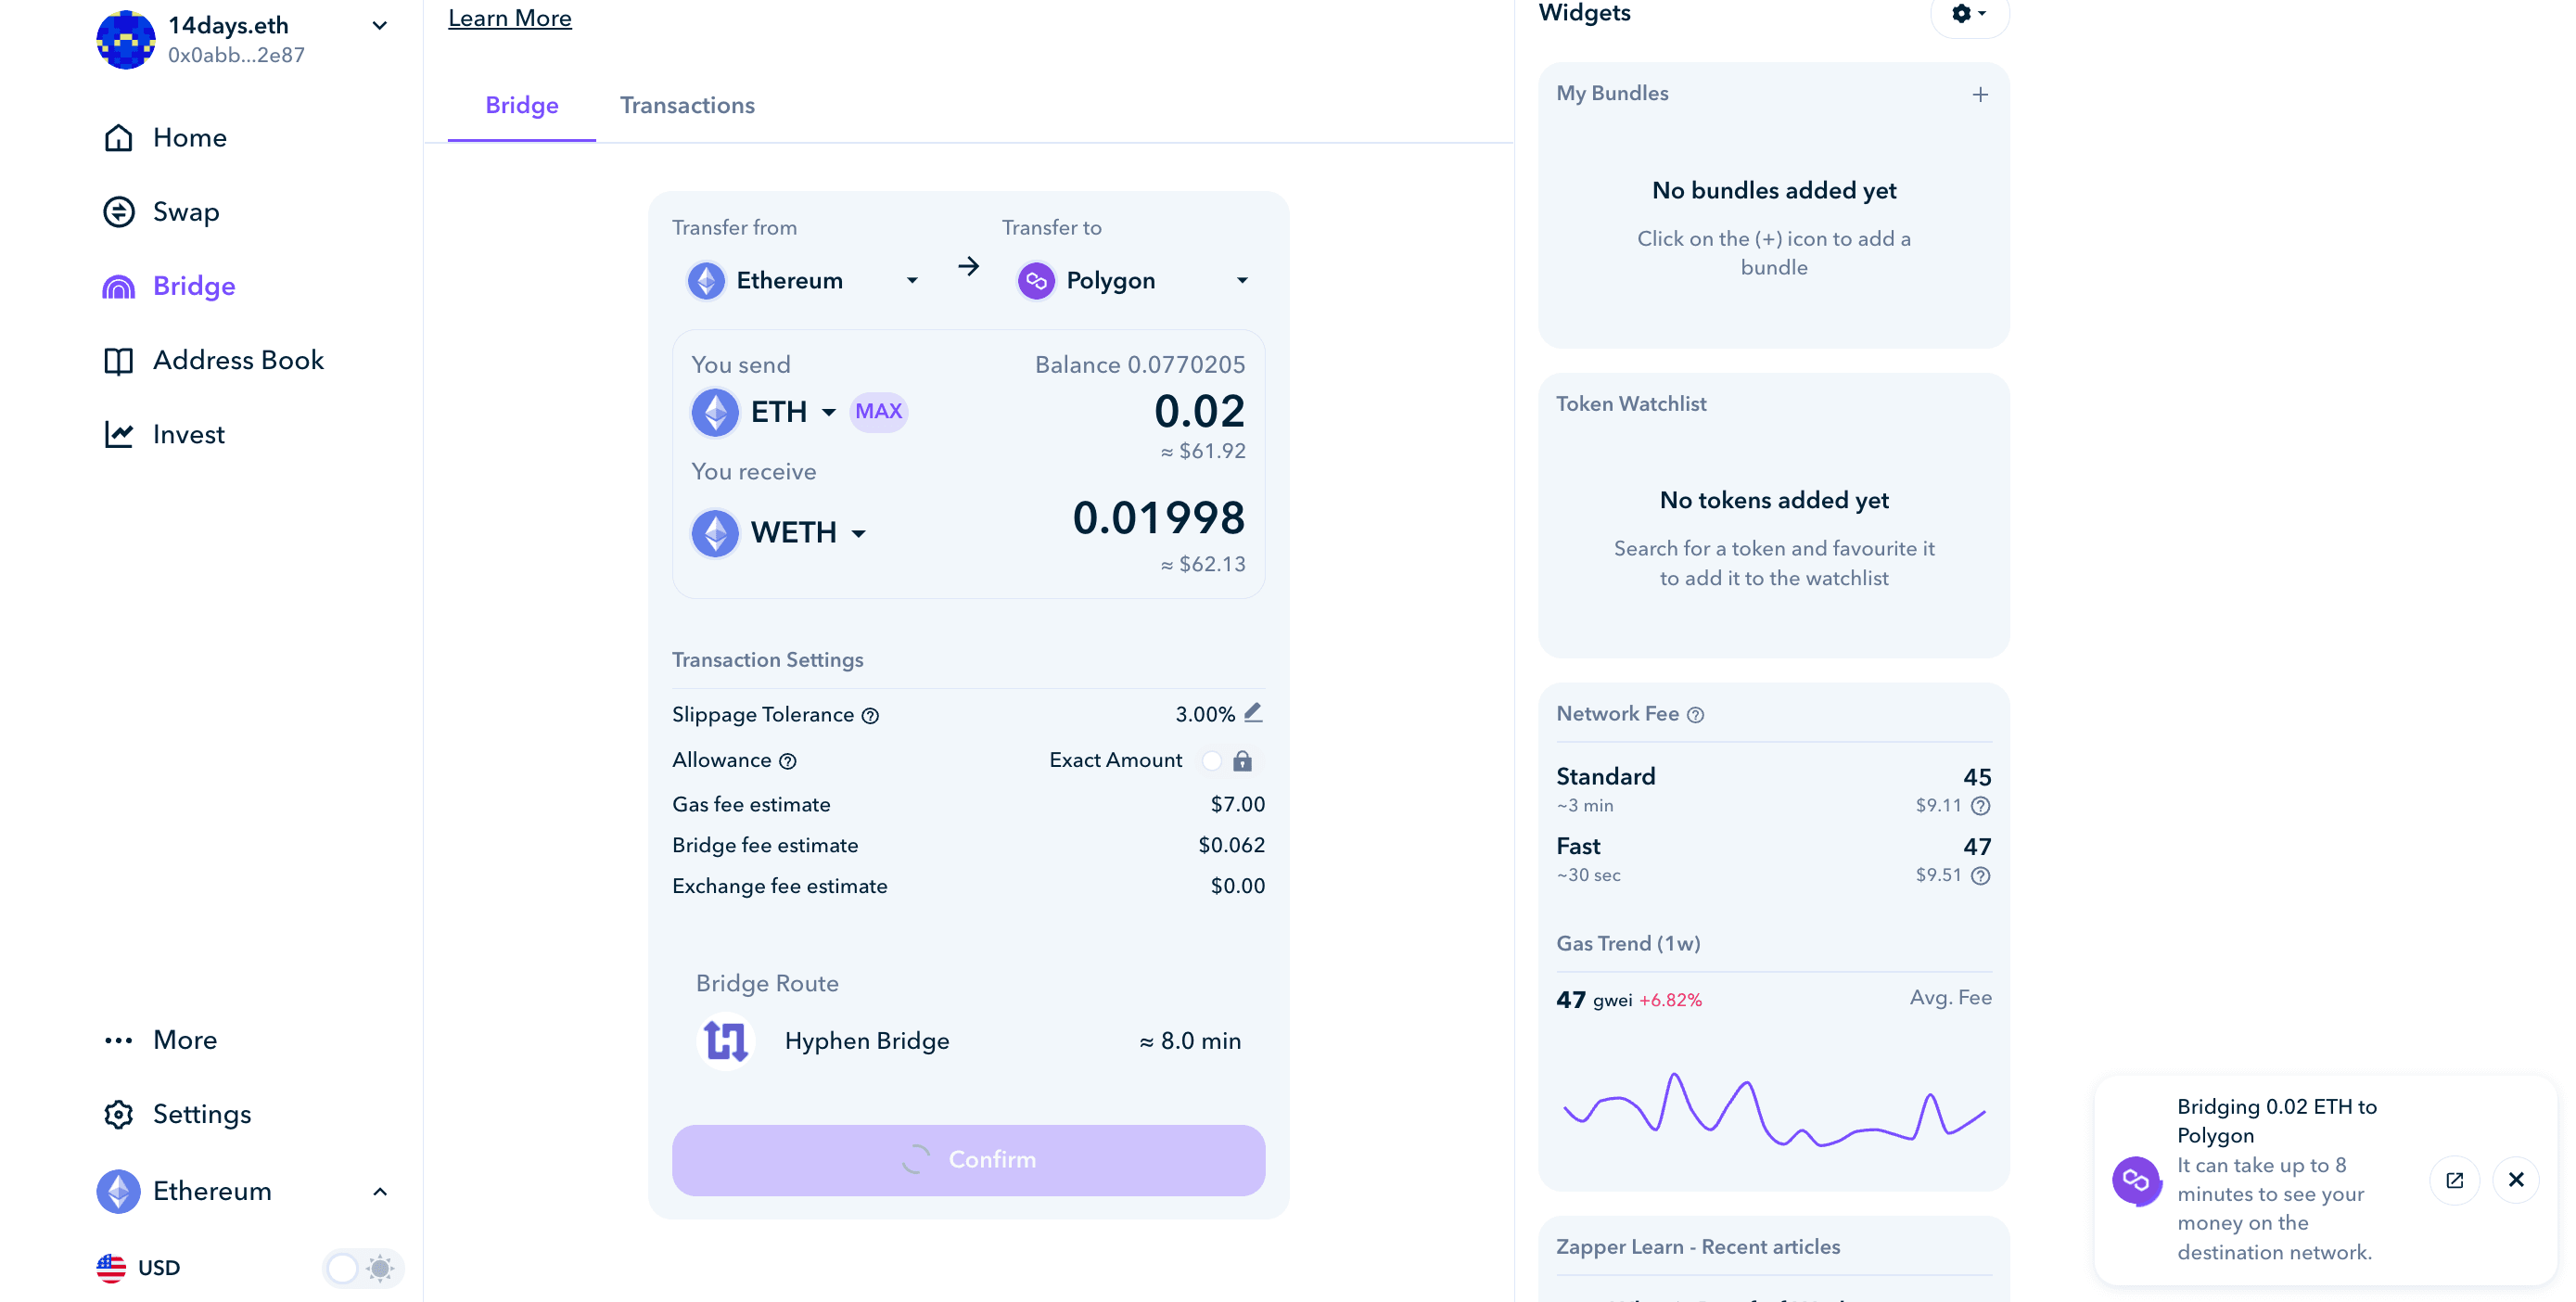Click the 0.02 send amount field
2576x1302 pixels.
[1199, 411]
